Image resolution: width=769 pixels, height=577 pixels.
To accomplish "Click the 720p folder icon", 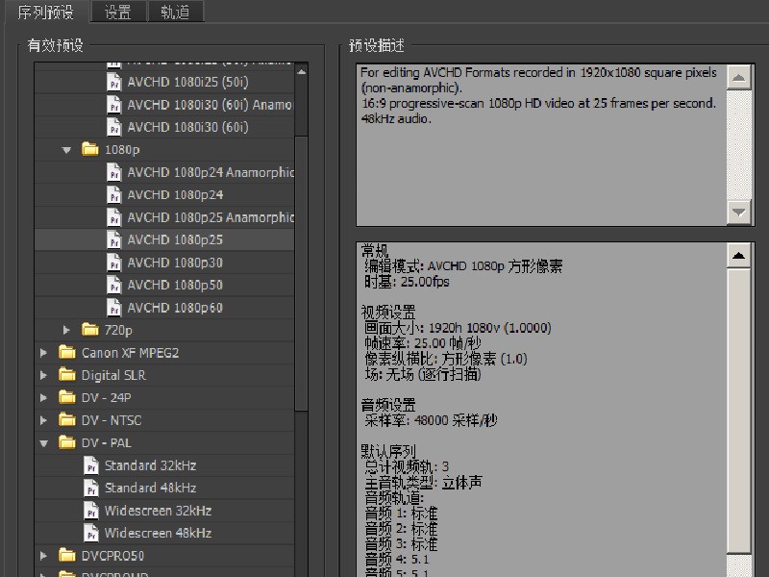I will (88, 330).
